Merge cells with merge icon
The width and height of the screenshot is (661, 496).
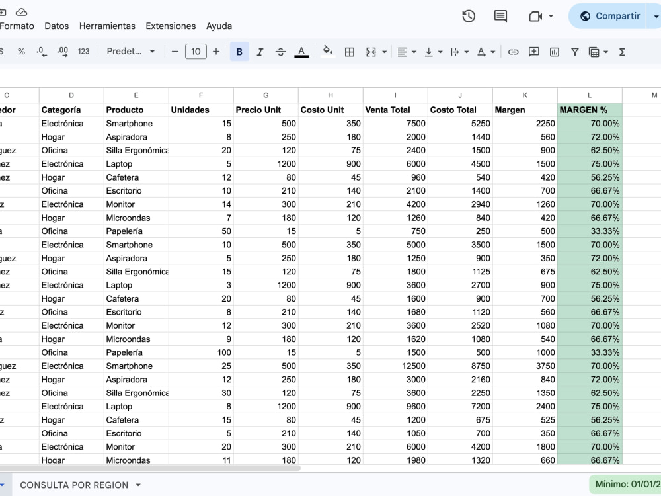tap(371, 52)
